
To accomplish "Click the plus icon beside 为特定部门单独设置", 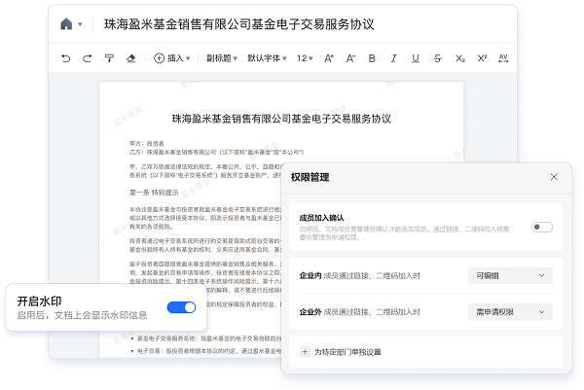I will [x=305, y=352].
